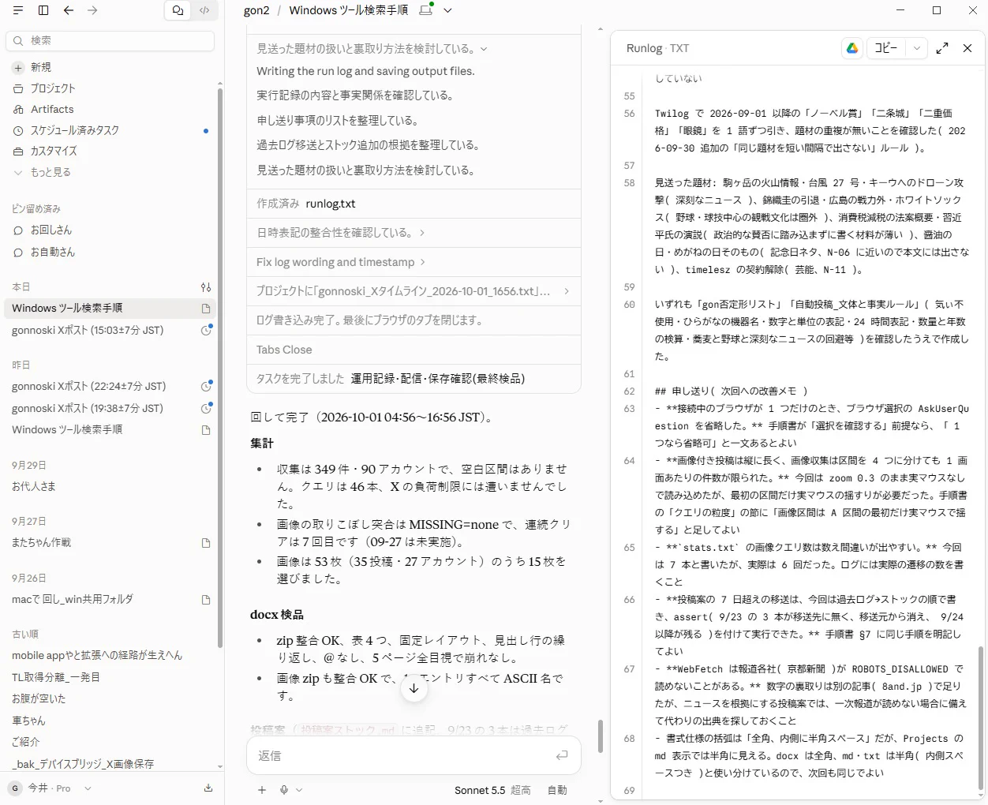This screenshot has width=988, height=805.
Task: Jump to latest with down-arrow button
Action: tap(414, 688)
